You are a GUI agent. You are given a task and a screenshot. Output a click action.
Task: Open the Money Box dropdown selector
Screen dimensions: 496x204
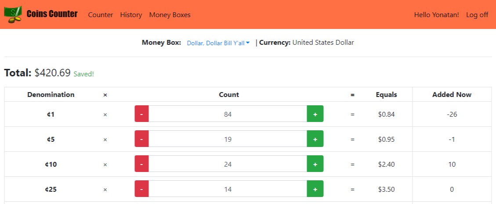(x=218, y=43)
